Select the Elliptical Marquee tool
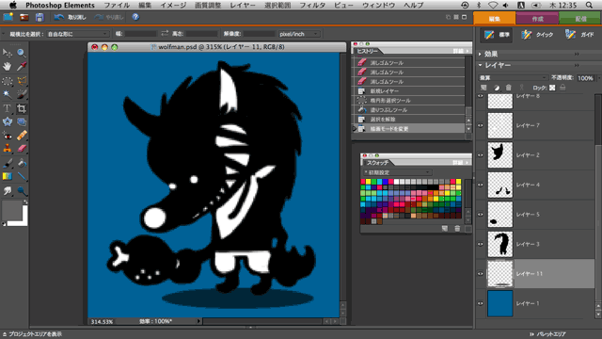 pos(7,81)
